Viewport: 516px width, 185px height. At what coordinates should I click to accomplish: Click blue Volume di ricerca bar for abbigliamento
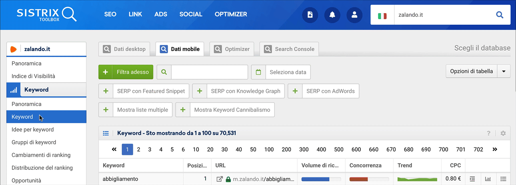click(321, 179)
